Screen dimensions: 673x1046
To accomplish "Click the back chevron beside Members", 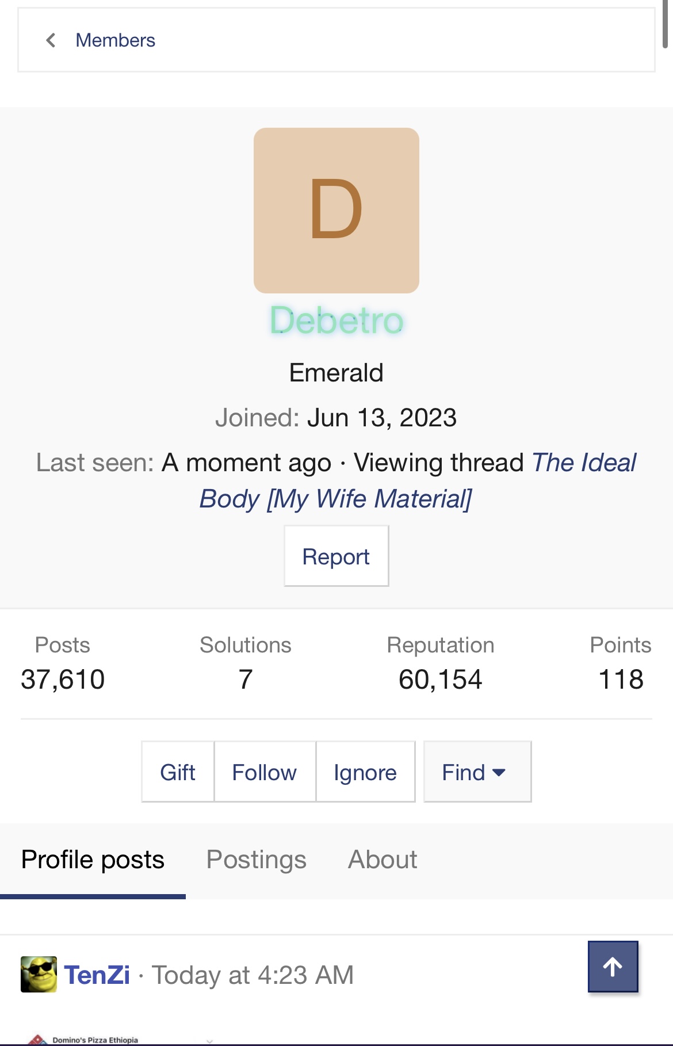I will [x=51, y=40].
